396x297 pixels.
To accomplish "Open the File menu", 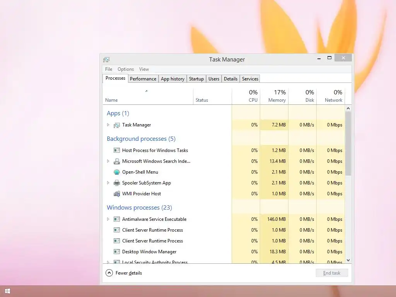I will [109, 69].
